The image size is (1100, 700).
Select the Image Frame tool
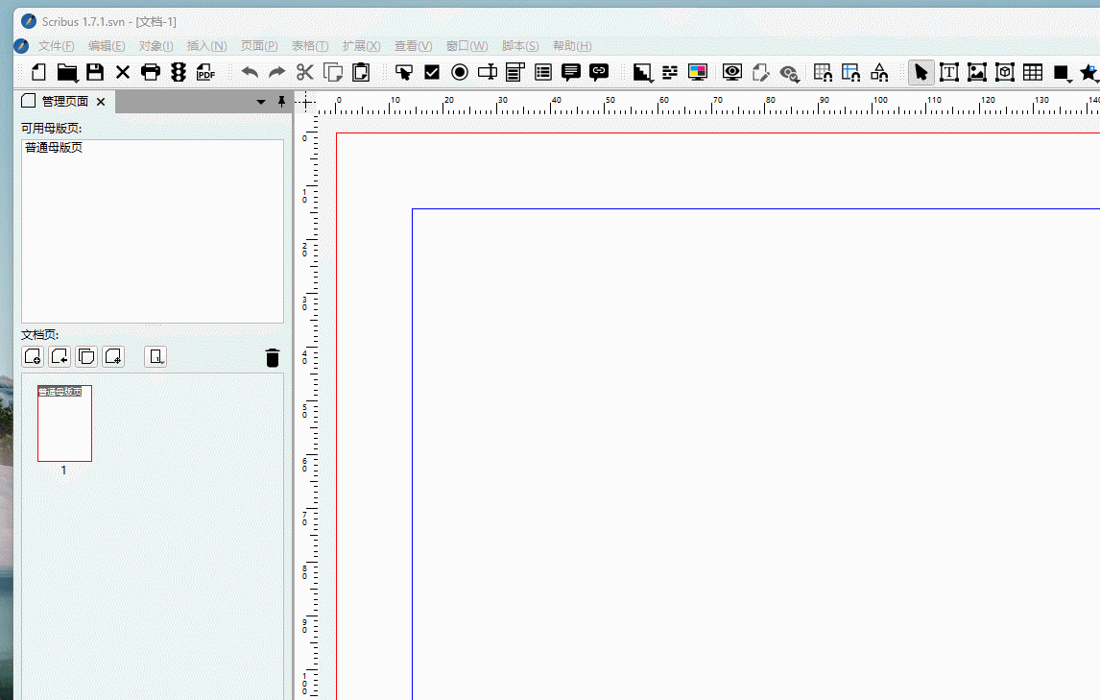click(x=977, y=72)
